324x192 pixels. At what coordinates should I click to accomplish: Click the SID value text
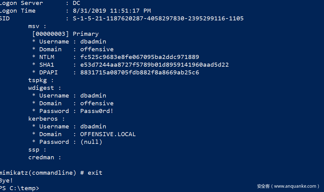(158, 19)
